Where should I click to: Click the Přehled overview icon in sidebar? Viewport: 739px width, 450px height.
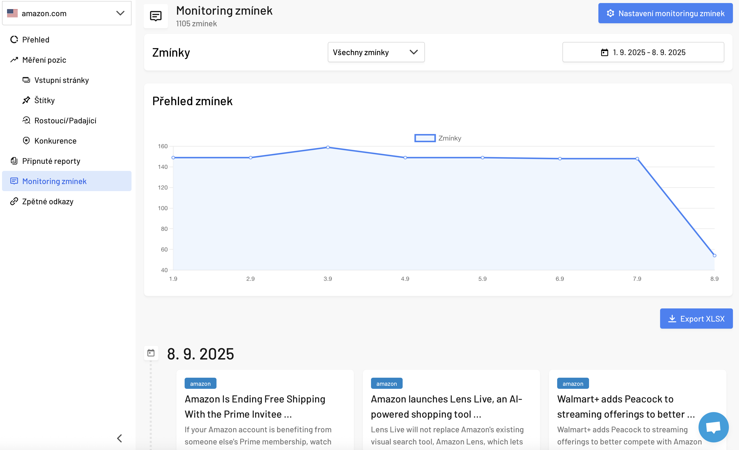point(14,40)
